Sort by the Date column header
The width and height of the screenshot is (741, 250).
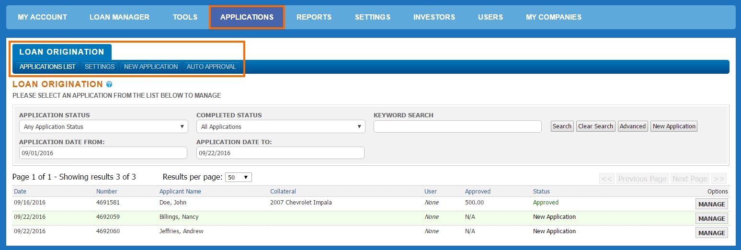(20, 192)
